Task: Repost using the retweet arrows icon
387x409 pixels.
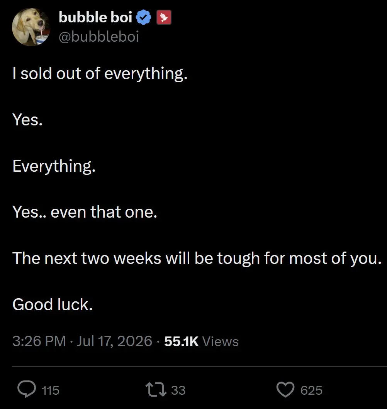Action: pyautogui.click(x=156, y=389)
